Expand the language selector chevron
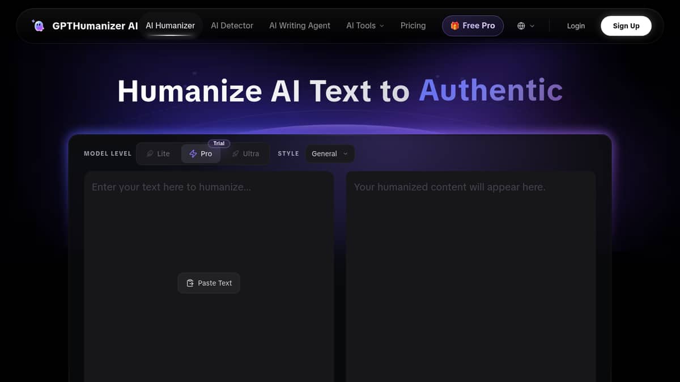Viewport: 680px width, 382px height. [532, 26]
